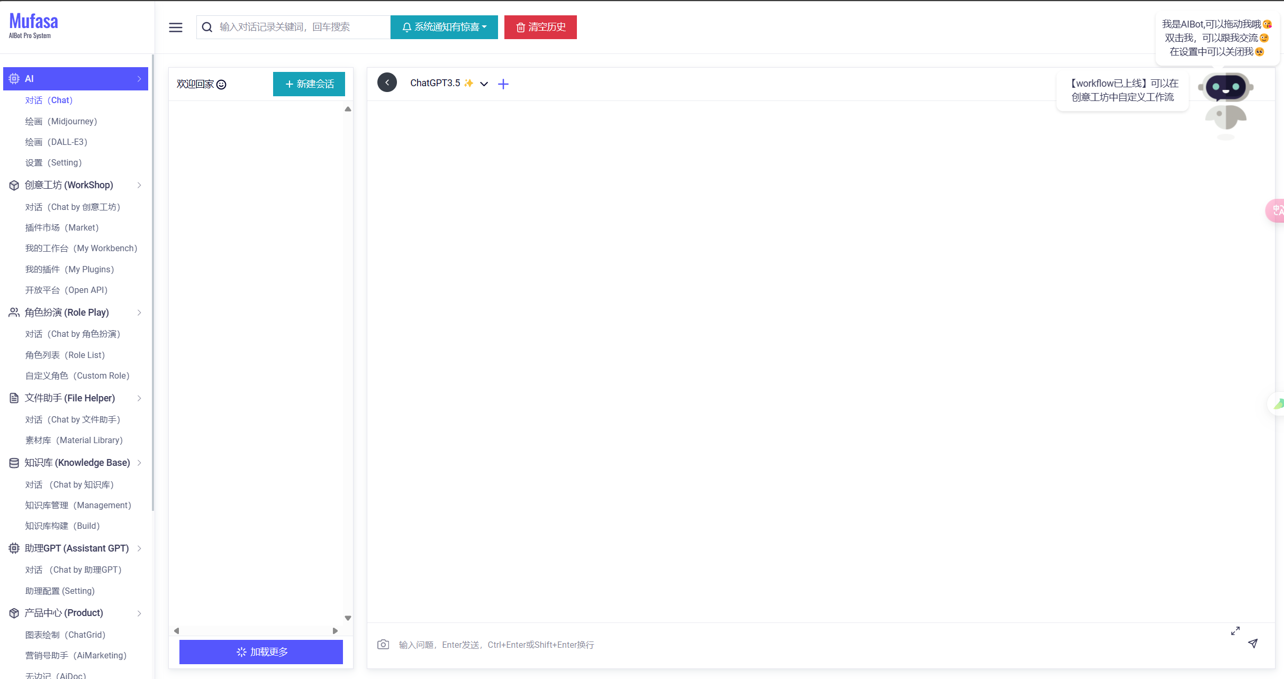Expand the chat input box icon
1284x679 pixels.
1235,630
